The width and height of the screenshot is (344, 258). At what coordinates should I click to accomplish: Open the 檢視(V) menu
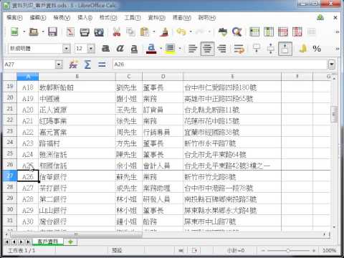point(62,18)
